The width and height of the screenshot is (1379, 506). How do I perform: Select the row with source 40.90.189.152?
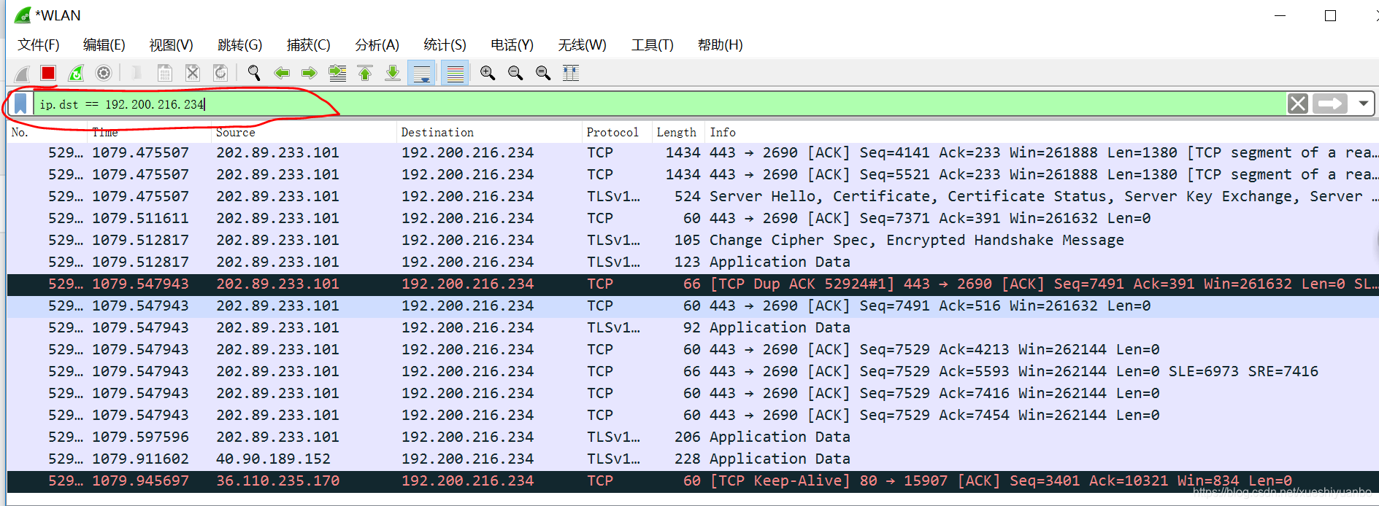693,459
